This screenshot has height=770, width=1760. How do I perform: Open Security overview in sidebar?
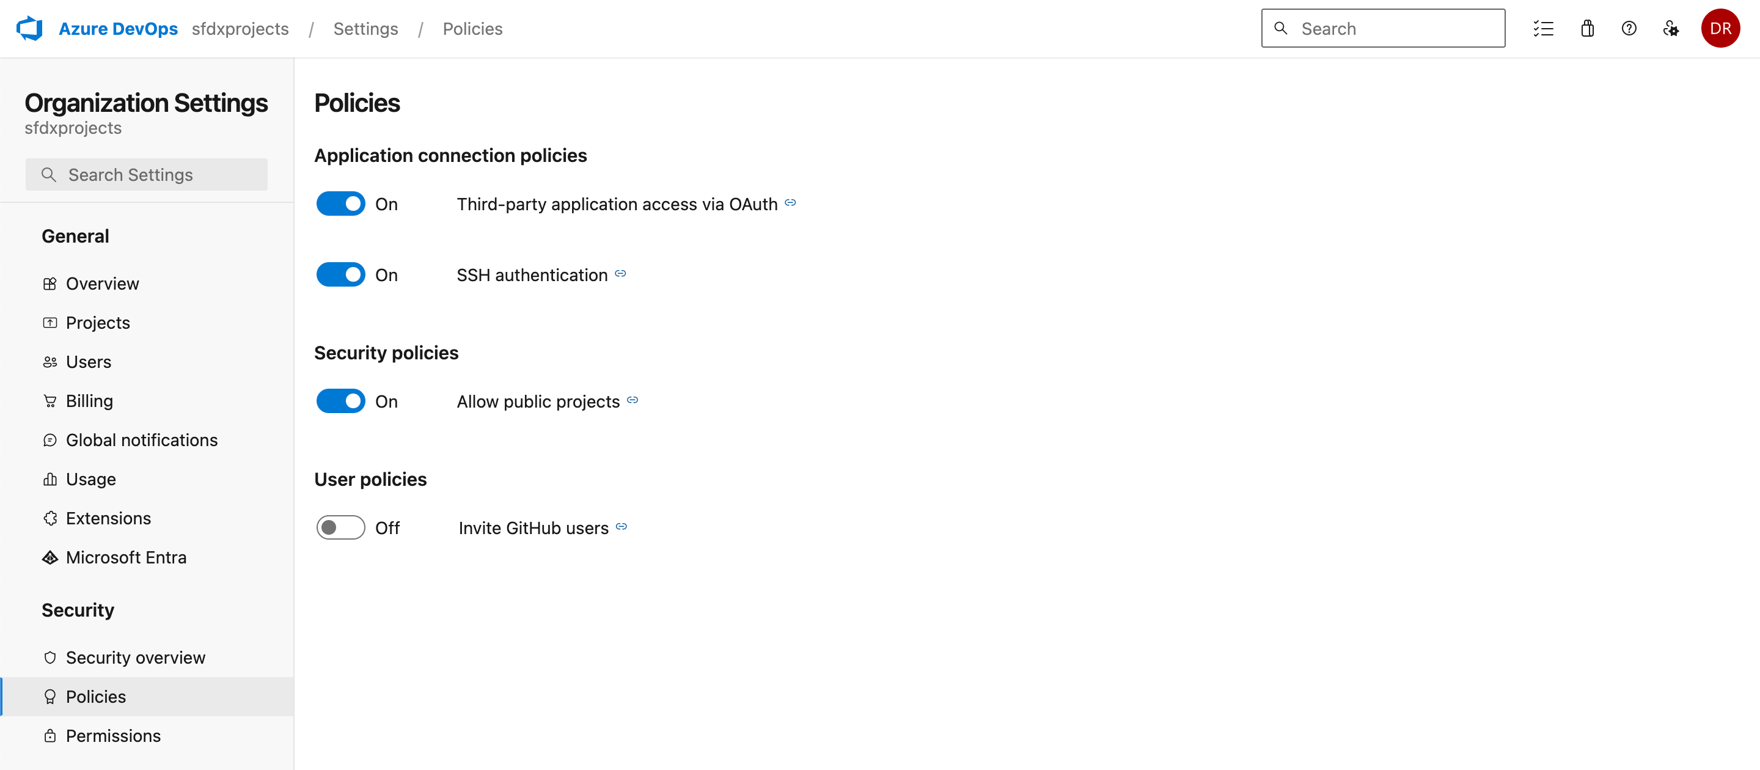point(135,658)
